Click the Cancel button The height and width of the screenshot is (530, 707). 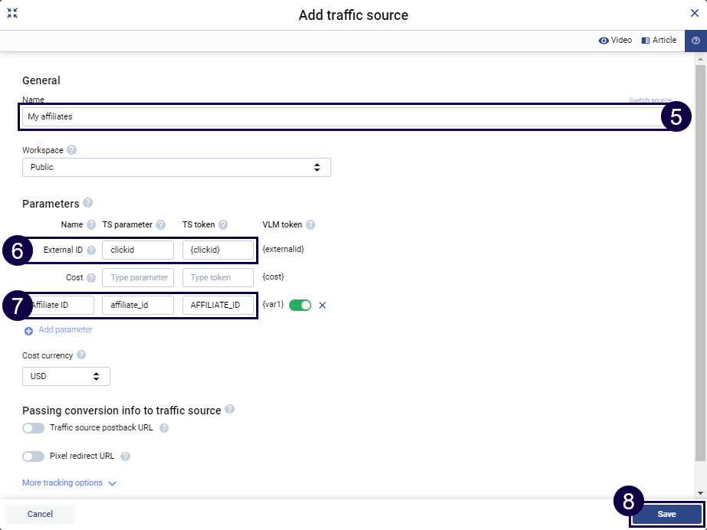click(x=40, y=514)
